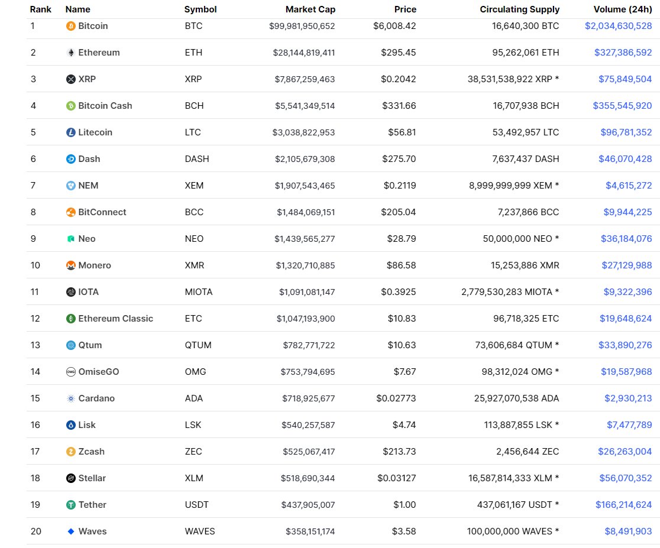Open Bitcoin Cash volume link $355,545,920
660x548 pixels.
[622, 106]
